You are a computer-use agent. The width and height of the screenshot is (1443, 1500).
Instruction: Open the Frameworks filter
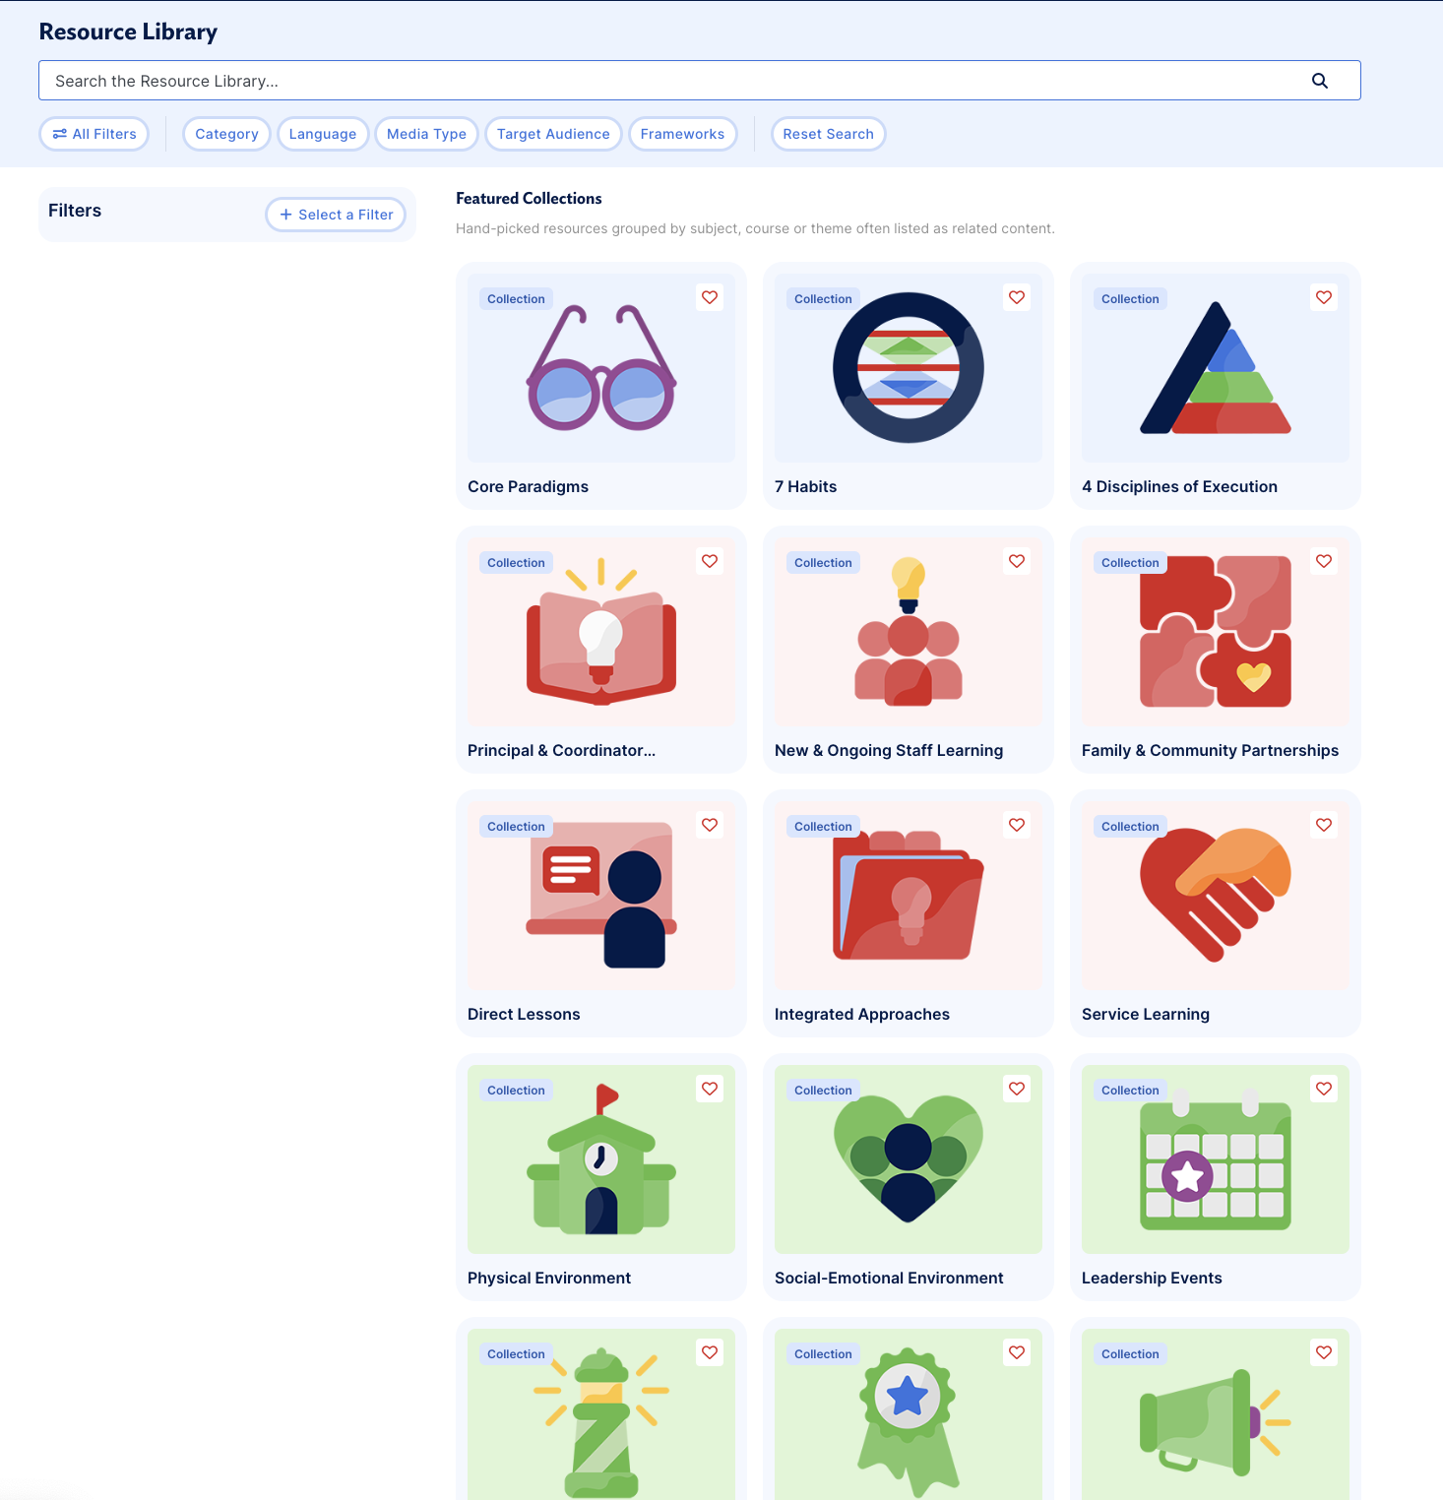[682, 134]
